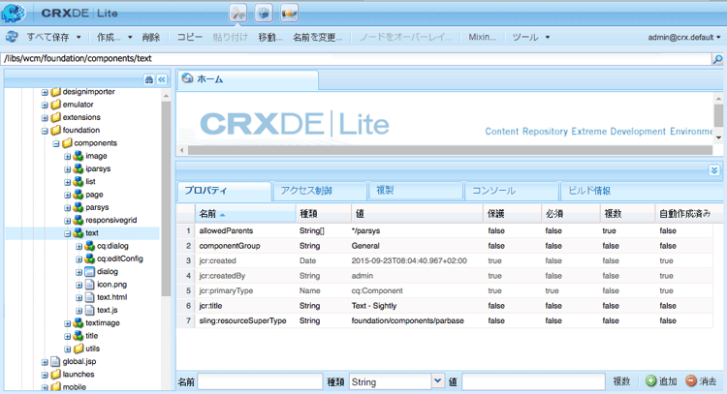Select the componentGroup value General
727x394 pixels.
click(x=365, y=246)
